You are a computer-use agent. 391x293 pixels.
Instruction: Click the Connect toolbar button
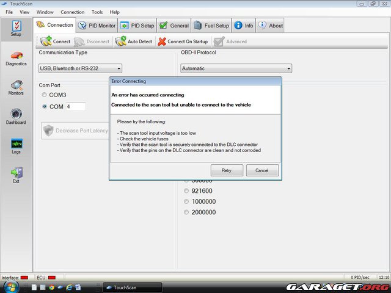click(55, 42)
